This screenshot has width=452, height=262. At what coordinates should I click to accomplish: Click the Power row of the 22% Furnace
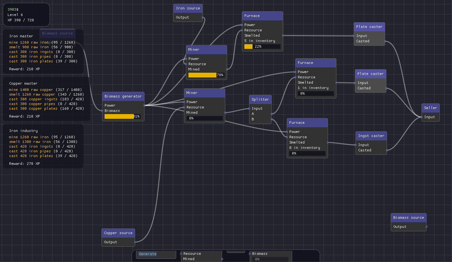click(262, 25)
